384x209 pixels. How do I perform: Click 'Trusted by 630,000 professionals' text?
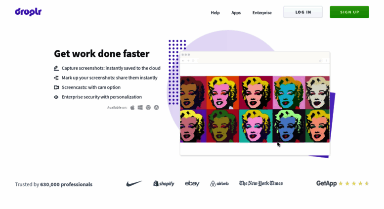pos(54,184)
